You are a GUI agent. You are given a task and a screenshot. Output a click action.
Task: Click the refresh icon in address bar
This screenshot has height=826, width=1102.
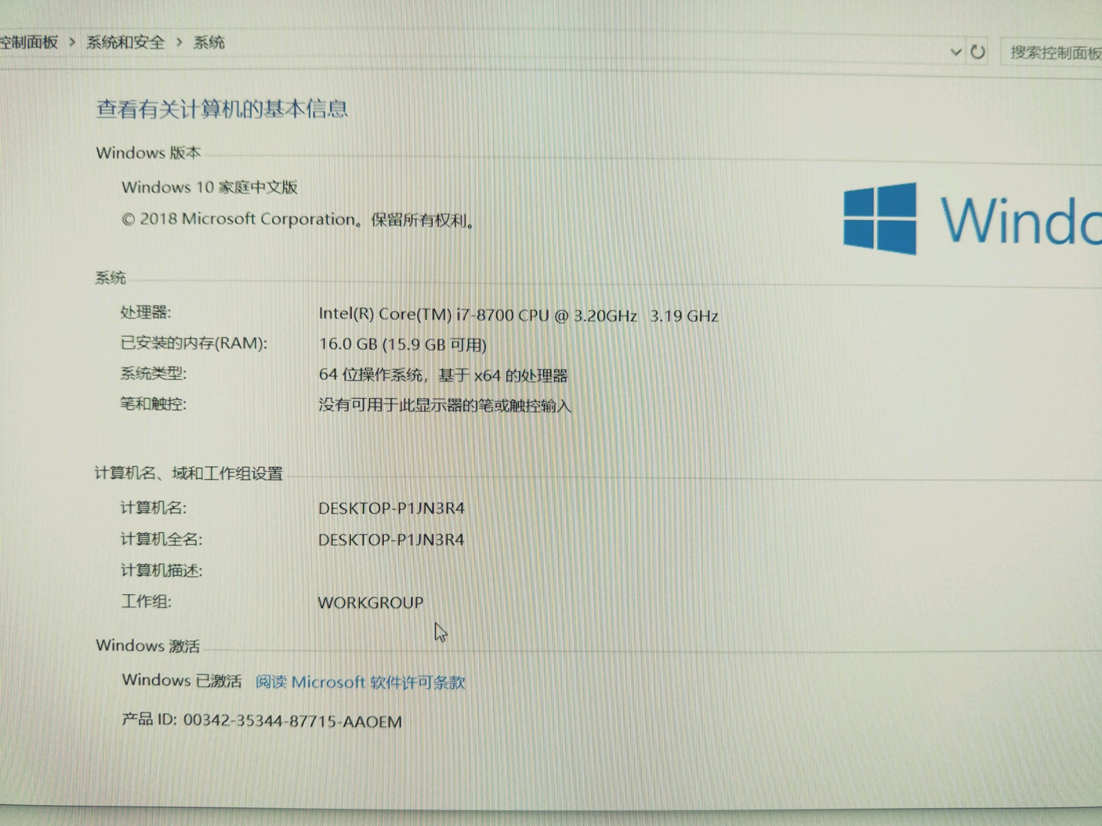tap(977, 52)
